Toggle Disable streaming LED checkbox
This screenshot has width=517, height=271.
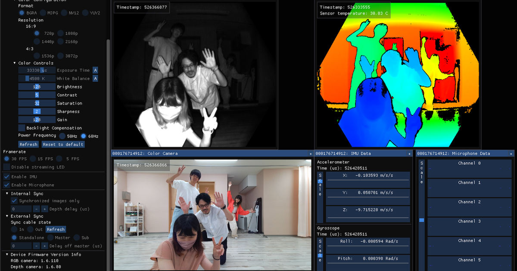coord(6,167)
